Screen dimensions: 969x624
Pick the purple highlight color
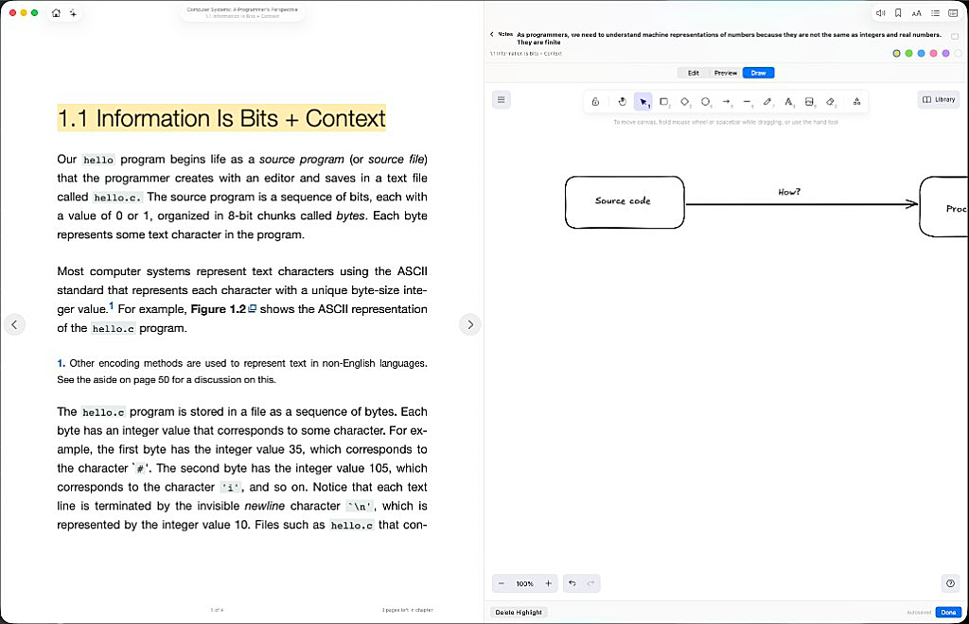(945, 54)
